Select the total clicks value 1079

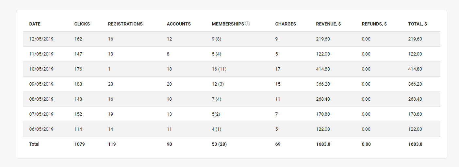coord(79,144)
